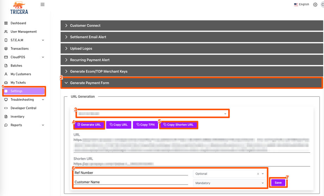Click the Copy TPN button
324x196 pixels.
(x=145, y=125)
